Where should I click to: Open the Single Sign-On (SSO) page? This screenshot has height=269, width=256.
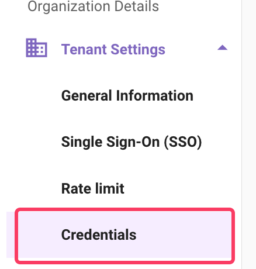(x=132, y=142)
